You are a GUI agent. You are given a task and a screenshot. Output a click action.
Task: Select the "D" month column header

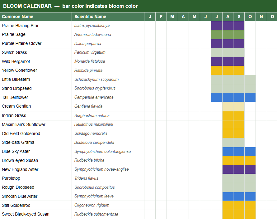272,17
